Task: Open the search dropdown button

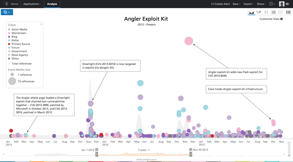Action: click(8, 12)
